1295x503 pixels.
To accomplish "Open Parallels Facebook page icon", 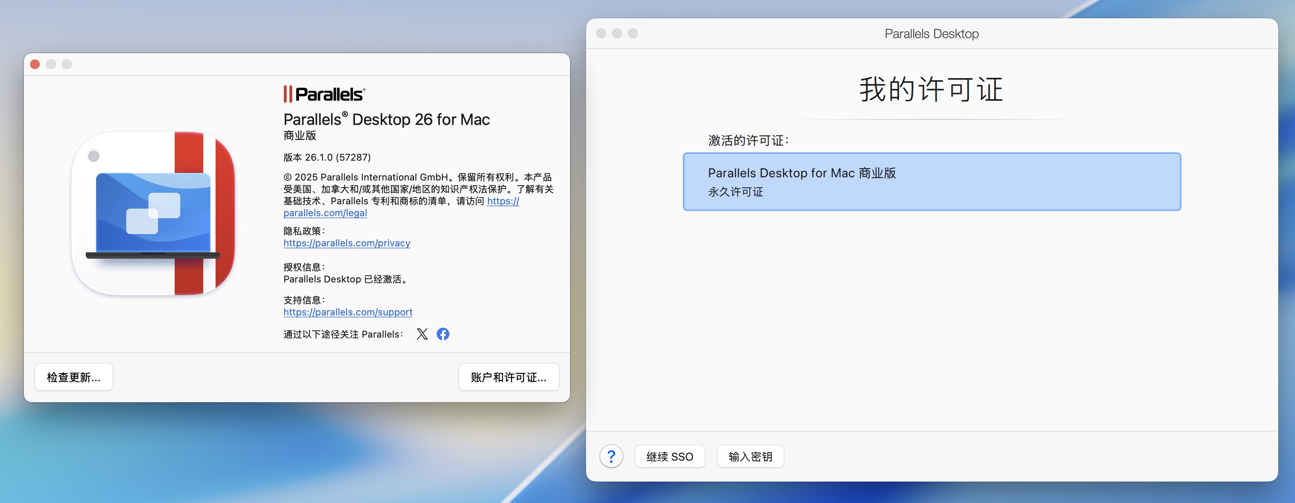I will [x=443, y=334].
